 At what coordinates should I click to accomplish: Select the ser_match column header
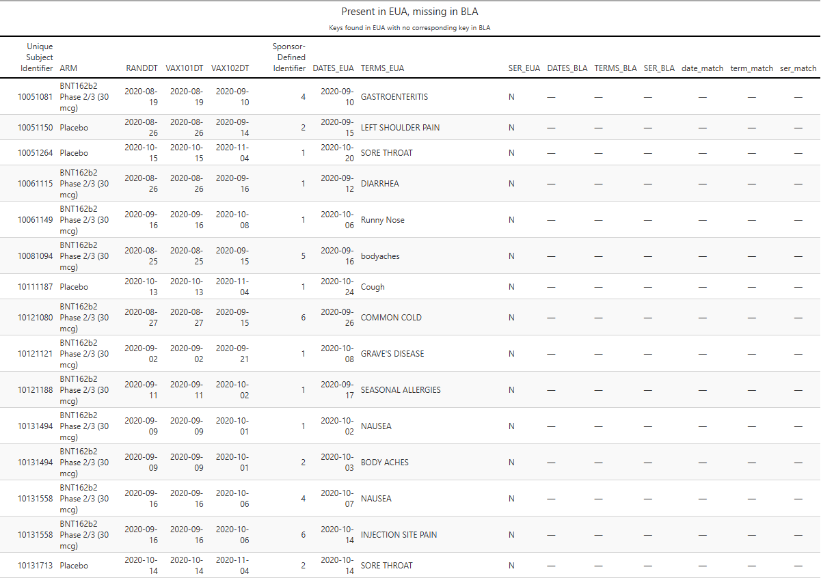(798, 68)
